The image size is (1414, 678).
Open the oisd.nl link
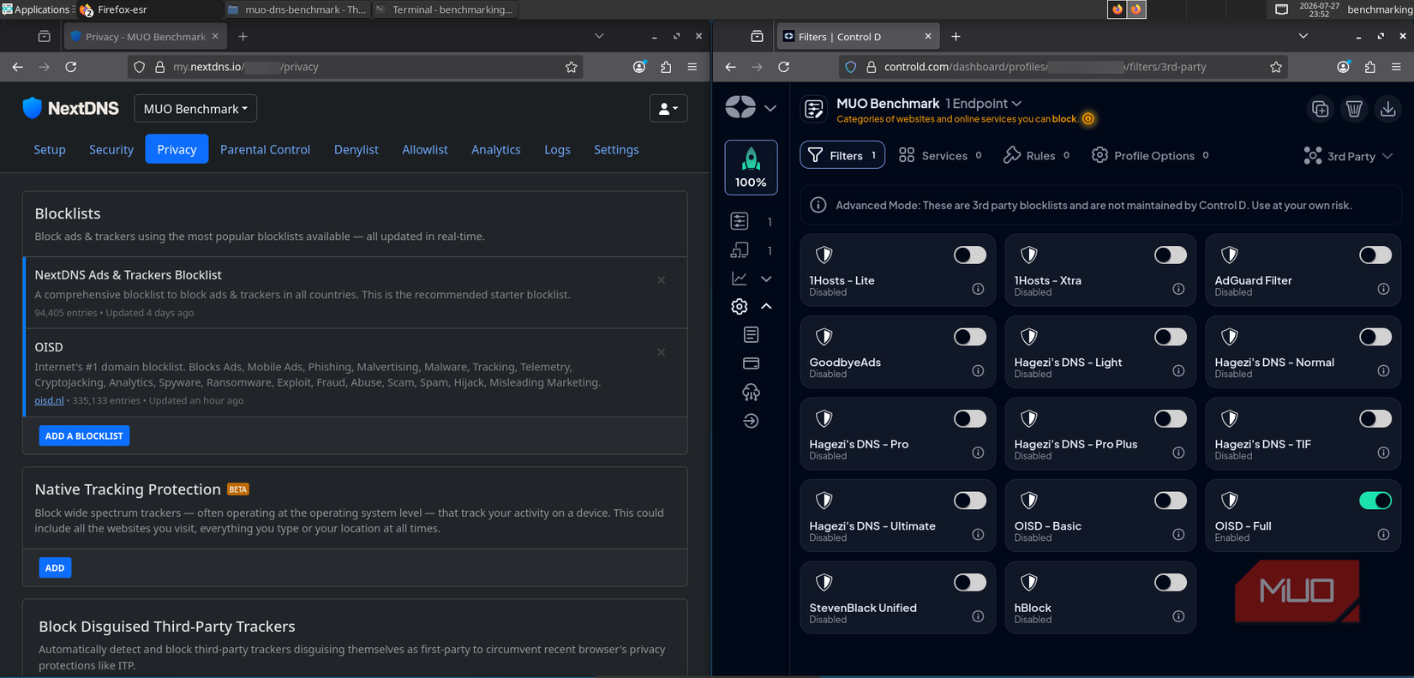click(49, 400)
